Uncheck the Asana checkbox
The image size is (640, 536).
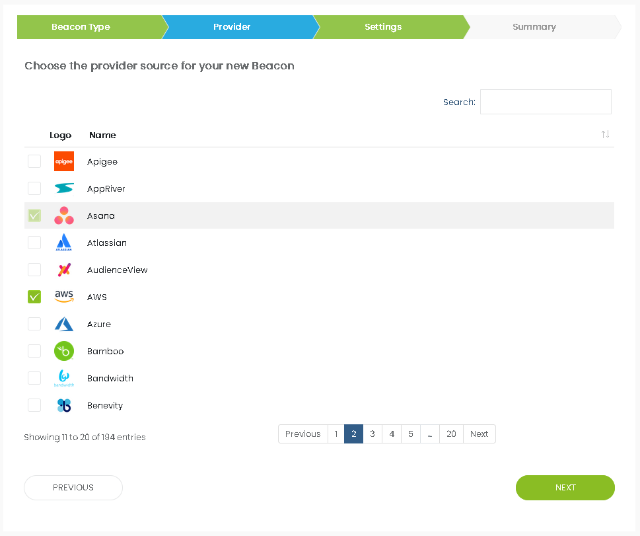pyautogui.click(x=34, y=215)
